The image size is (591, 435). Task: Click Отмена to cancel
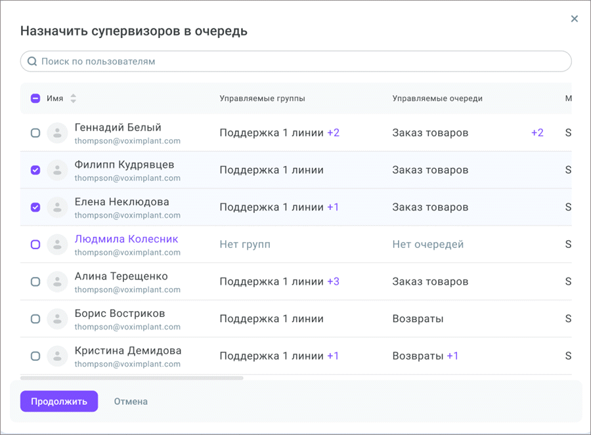[x=131, y=402]
